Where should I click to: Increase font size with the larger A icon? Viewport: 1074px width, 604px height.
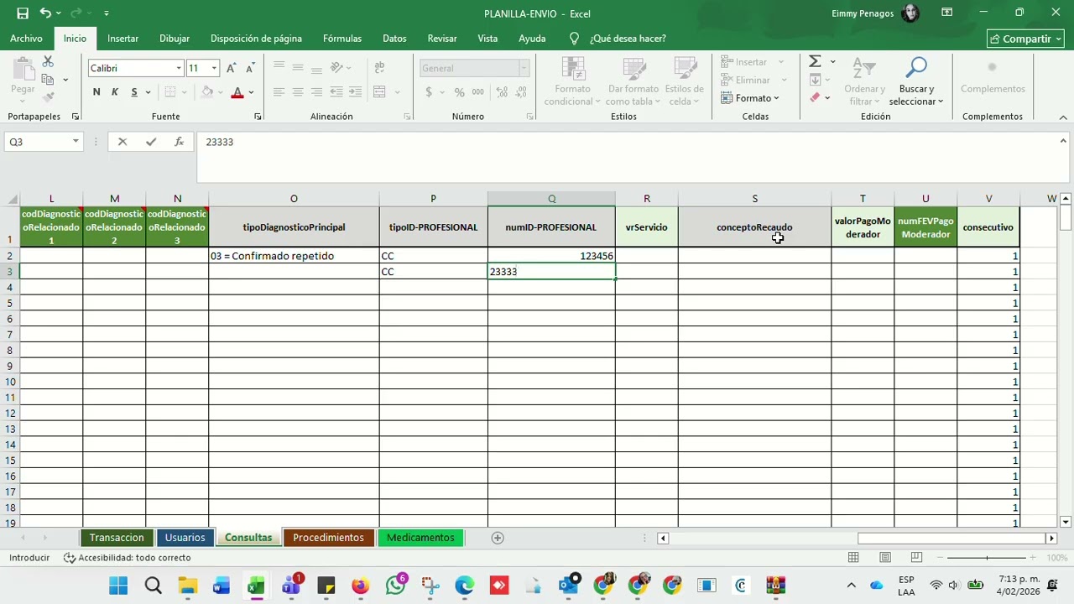(x=231, y=68)
